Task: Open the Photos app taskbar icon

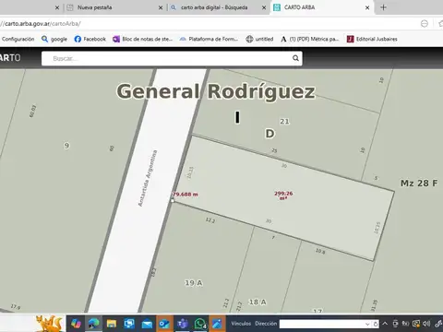Action: click(x=217, y=324)
